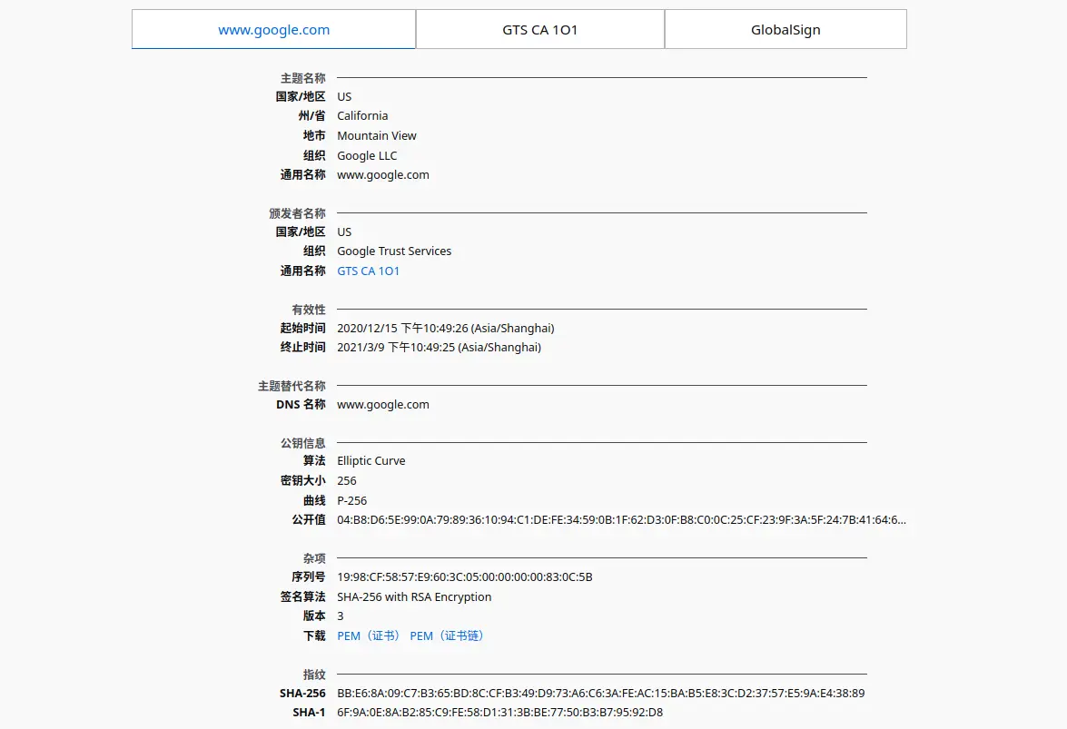
Task: Click the 主题替代名称 section heading
Action: point(291,386)
